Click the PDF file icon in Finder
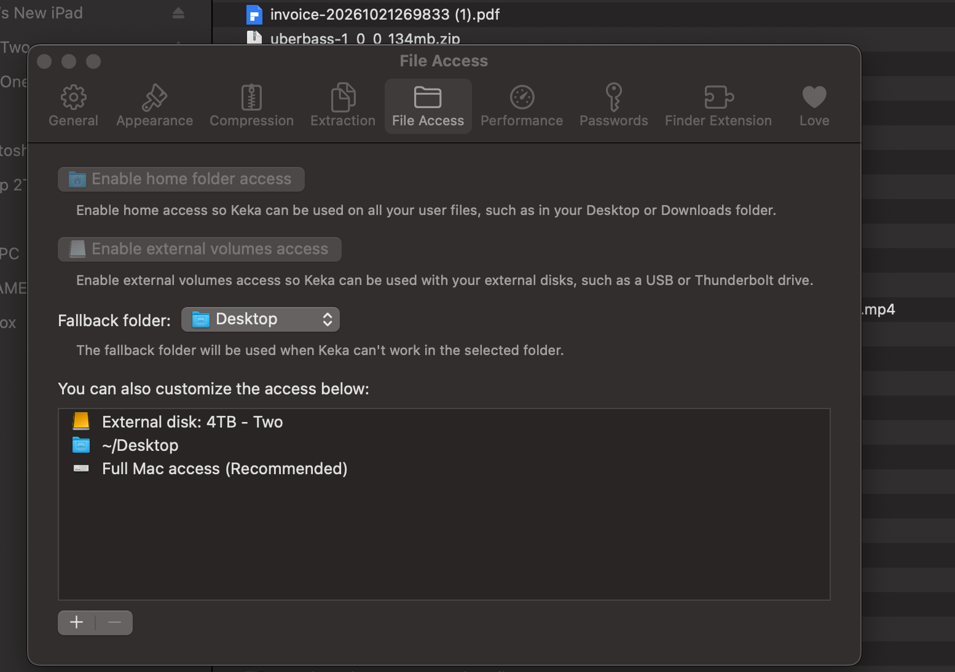Screen dimensions: 955x672 coord(254,14)
